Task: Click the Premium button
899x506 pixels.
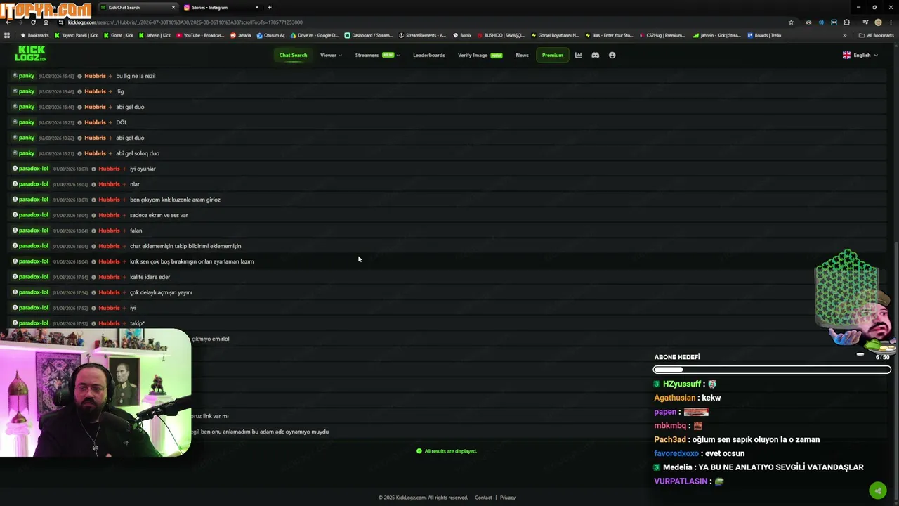Action: [x=553, y=55]
